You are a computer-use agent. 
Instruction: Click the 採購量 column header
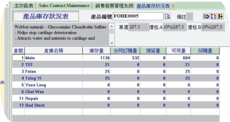(205, 51)
